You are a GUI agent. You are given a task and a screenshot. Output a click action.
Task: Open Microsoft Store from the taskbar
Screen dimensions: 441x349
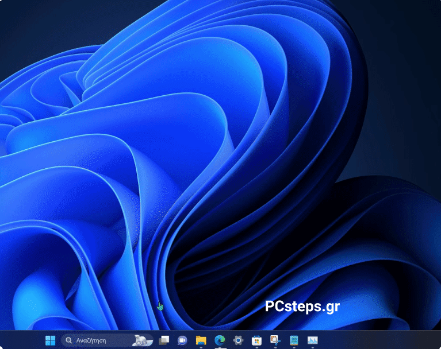[x=256, y=340]
